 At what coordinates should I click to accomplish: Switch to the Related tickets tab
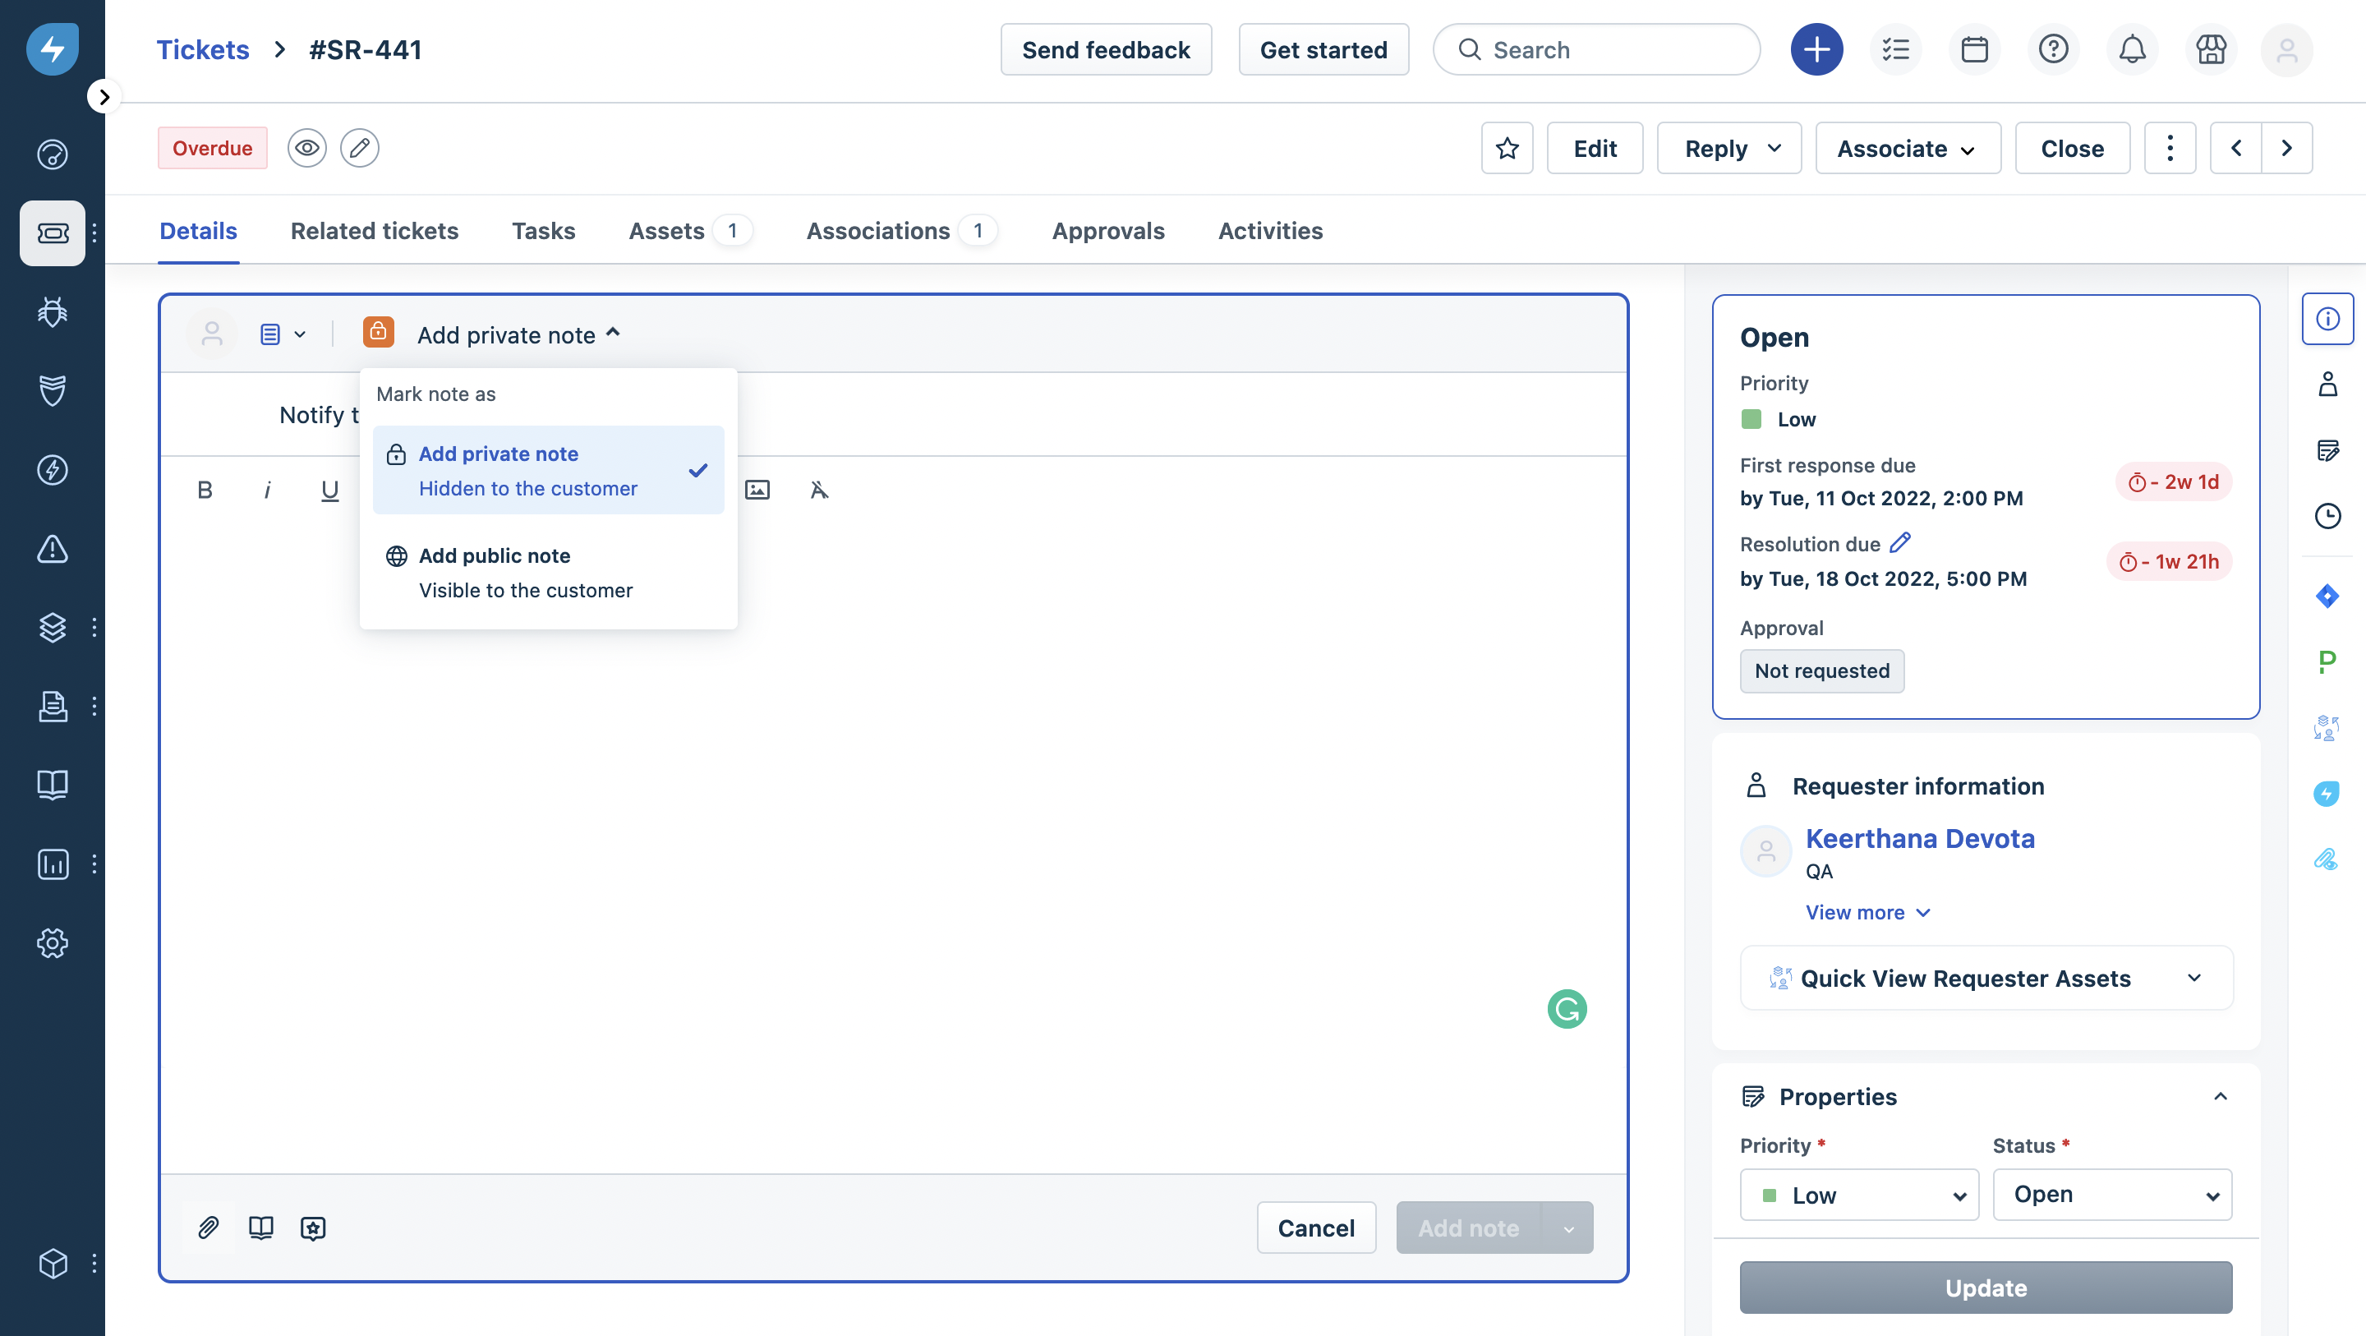[x=375, y=231]
